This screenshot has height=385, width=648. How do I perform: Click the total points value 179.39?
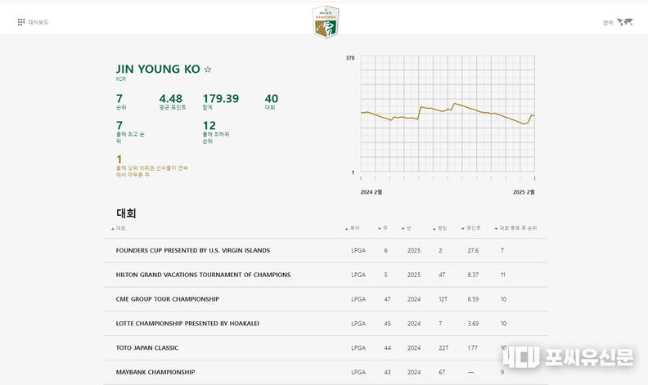click(221, 99)
